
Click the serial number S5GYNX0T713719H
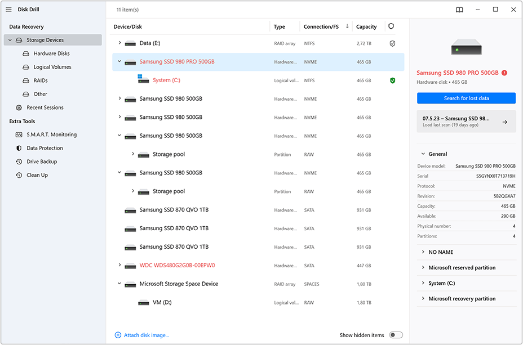[x=495, y=176]
